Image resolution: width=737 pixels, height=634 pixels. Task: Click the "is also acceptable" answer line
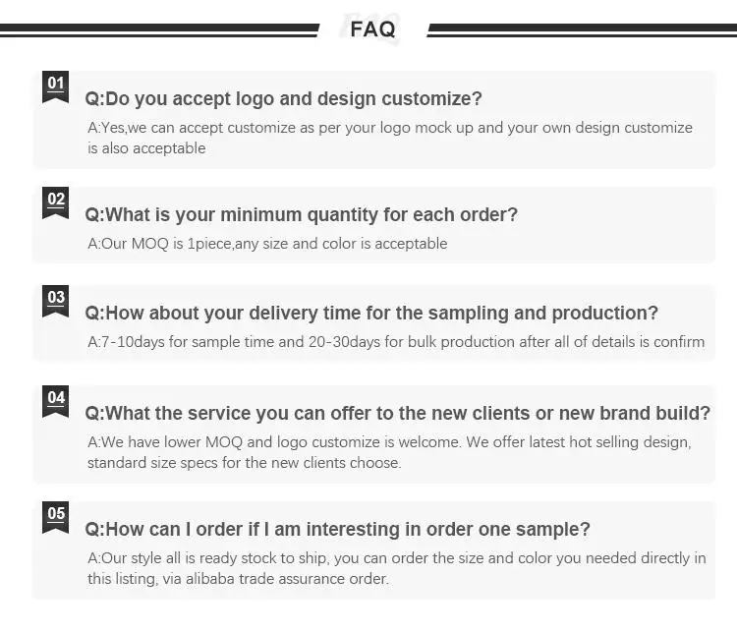click(x=146, y=148)
